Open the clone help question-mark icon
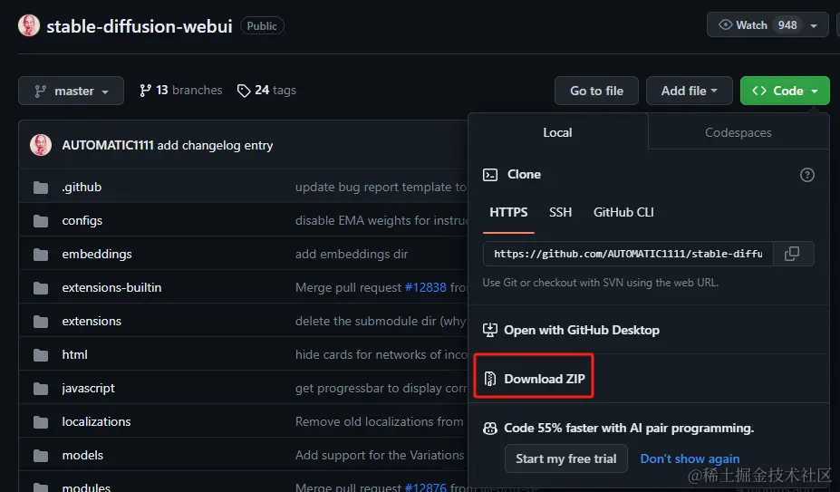This screenshot has width=840, height=492. [x=806, y=175]
